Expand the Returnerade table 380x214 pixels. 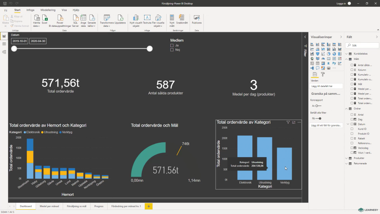pos(346,163)
